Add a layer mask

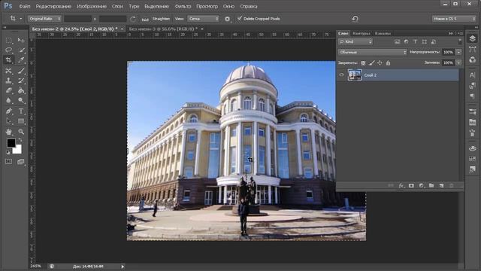(411, 186)
